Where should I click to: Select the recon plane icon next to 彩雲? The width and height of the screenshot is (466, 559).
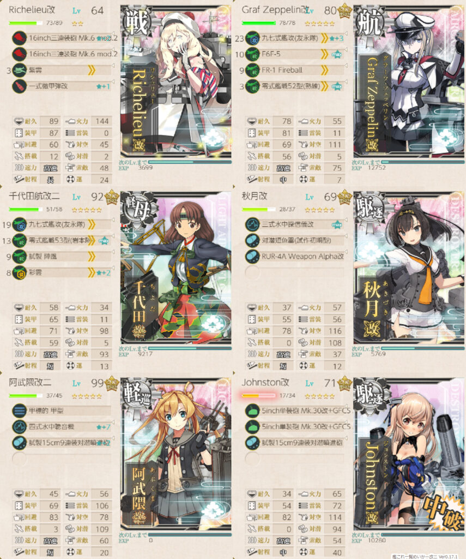click(x=19, y=273)
